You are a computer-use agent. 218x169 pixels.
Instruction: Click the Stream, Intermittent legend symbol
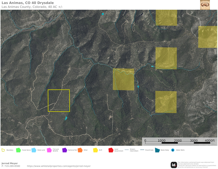(126, 150)
